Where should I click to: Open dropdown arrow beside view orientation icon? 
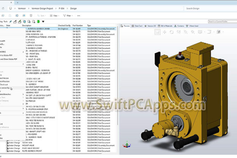coord(214,32)
